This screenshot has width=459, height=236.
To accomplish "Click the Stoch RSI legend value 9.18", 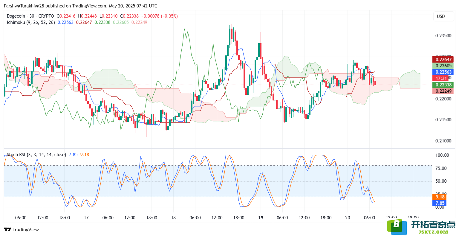I will pos(85,155).
